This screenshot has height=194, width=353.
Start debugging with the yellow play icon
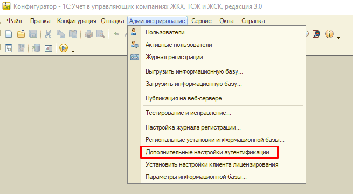coord(64,48)
